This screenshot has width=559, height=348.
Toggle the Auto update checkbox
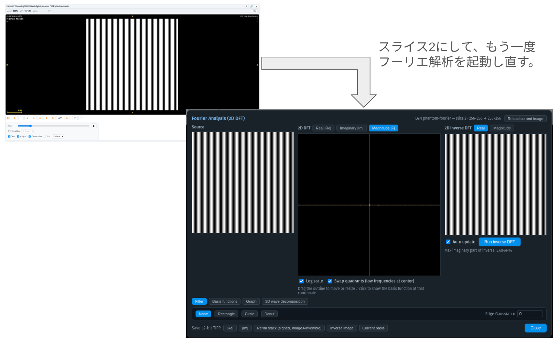pyautogui.click(x=448, y=242)
